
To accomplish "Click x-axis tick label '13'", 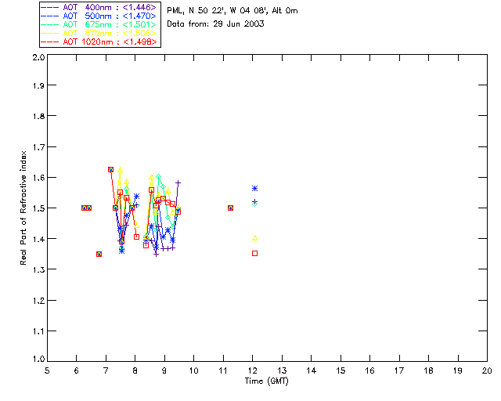I will coord(282,370).
